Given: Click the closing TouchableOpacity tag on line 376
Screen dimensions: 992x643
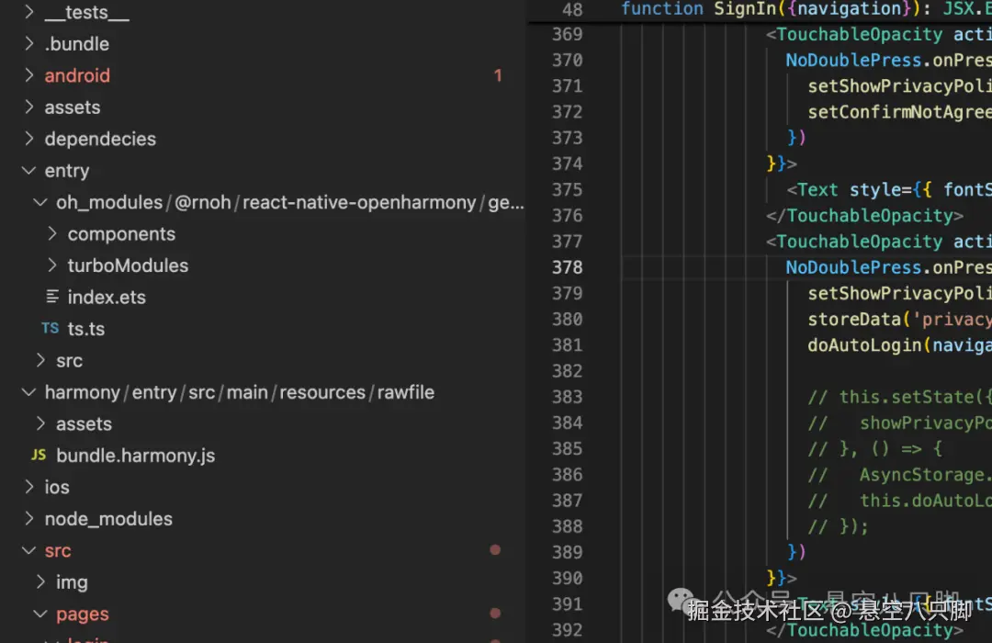Looking at the screenshot, I should [864, 216].
